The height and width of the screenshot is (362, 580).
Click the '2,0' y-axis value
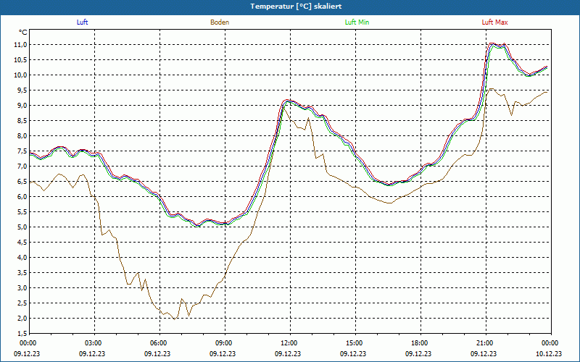(22, 318)
